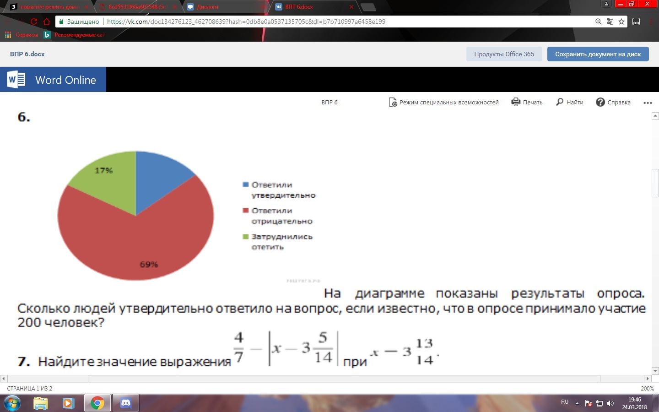Viewport: 659px width, 412px height.
Task: Go to browser home page icon
Action: click(x=47, y=22)
